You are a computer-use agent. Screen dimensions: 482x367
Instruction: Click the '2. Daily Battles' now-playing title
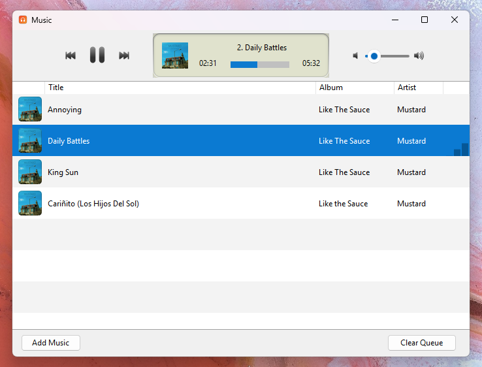tap(262, 48)
